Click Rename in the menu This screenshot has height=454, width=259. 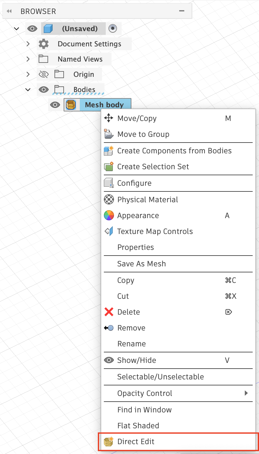131,344
